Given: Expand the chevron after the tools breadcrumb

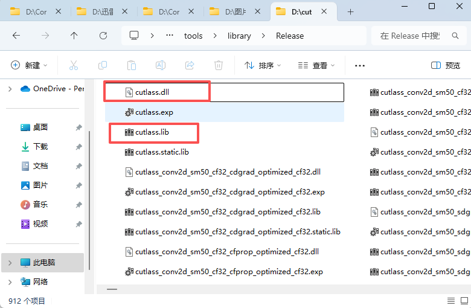Looking at the screenshot, I should point(215,36).
